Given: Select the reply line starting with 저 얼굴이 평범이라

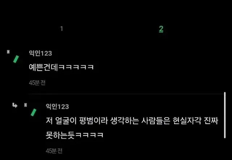Looking at the screenshot, I should tap(132, 121).
